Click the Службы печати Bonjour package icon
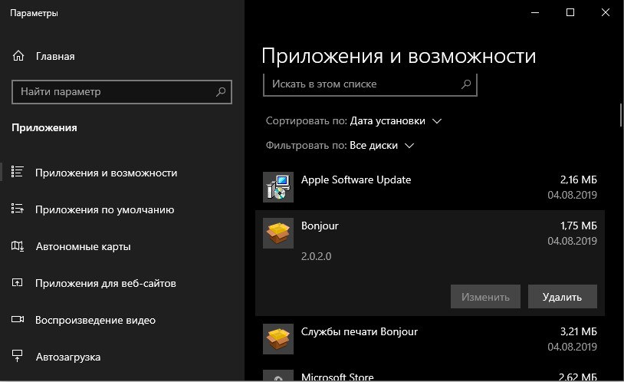624x382 pixels. click(278, 339)
